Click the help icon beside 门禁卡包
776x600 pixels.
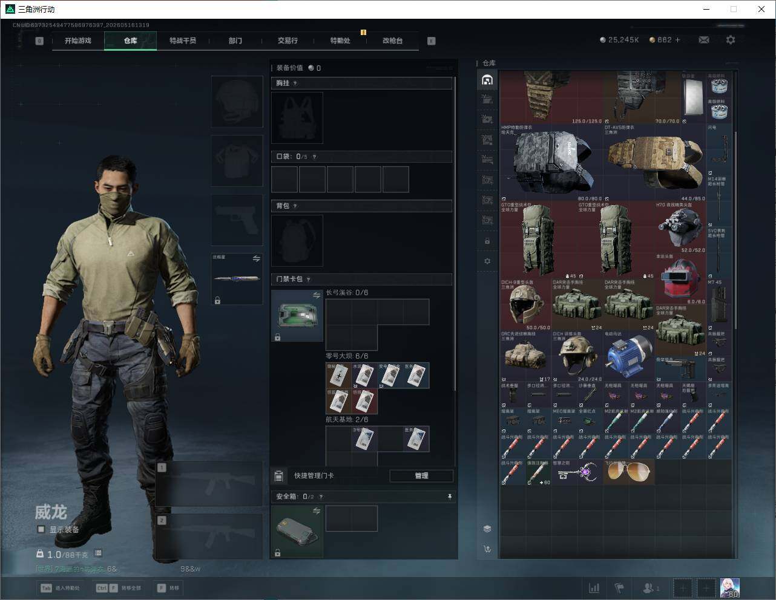(x=308, y=279)
